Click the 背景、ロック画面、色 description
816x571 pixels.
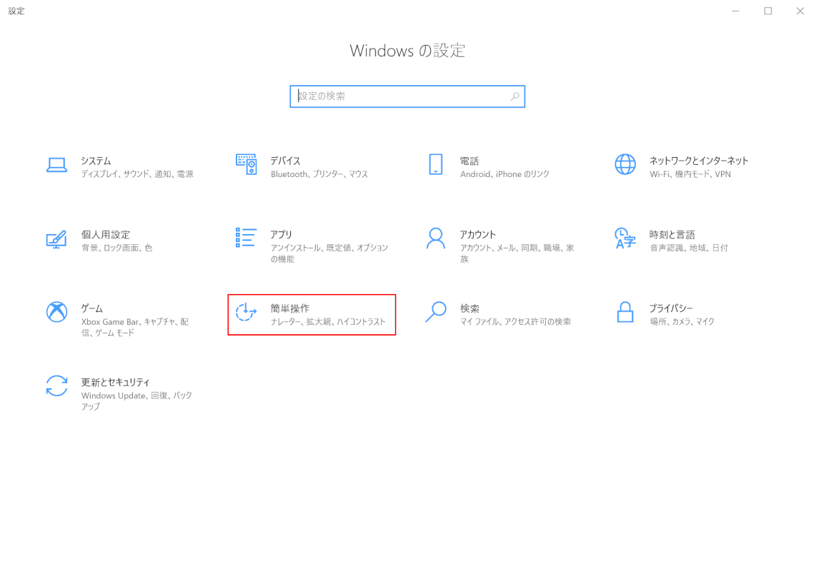tap(116, 248)
